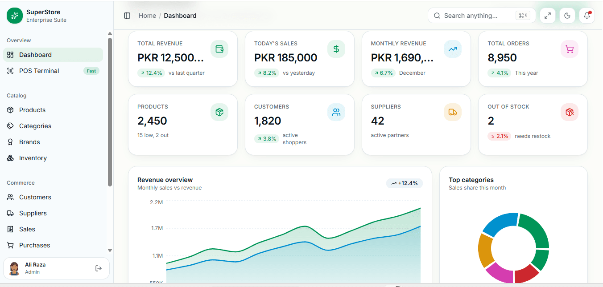Image resolution: width=603 pixels, height=287 pixels.
Task: Click the cart icon on Total Orders
Action: pyautogui.click(x=570, y=49)
